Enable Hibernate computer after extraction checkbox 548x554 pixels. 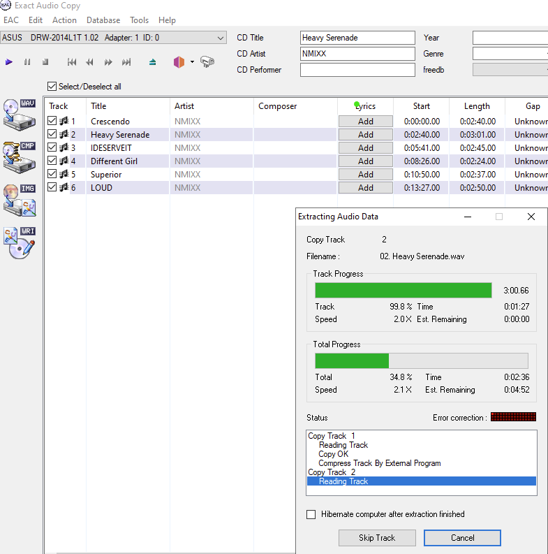click(x=311, y=514)
